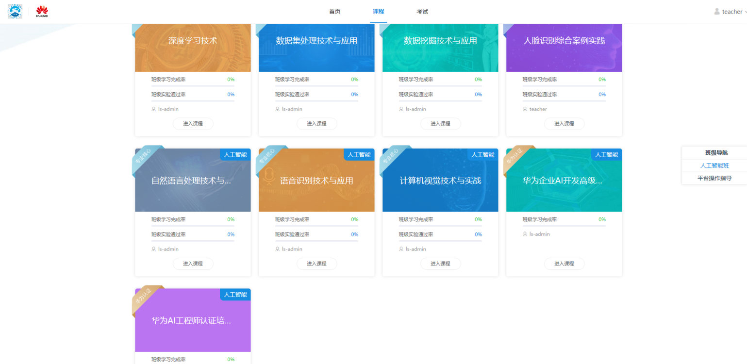Viewport: 747px width, 364px height.
Task: Select the 课程 navigation tab
Action: click(379, 12)
